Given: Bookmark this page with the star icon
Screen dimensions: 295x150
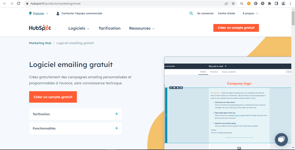Looking at the screenshot, I should click(x=233, y=4).
